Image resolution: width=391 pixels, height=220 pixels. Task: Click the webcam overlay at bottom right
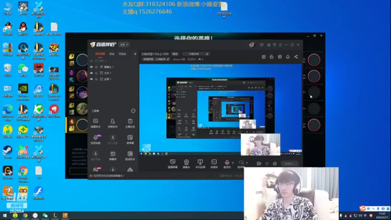pos(291,194)
